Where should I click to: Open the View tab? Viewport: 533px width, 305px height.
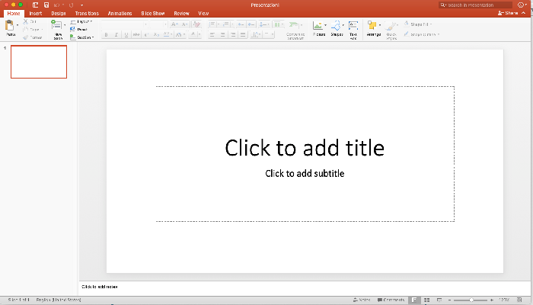pos(203,13)
